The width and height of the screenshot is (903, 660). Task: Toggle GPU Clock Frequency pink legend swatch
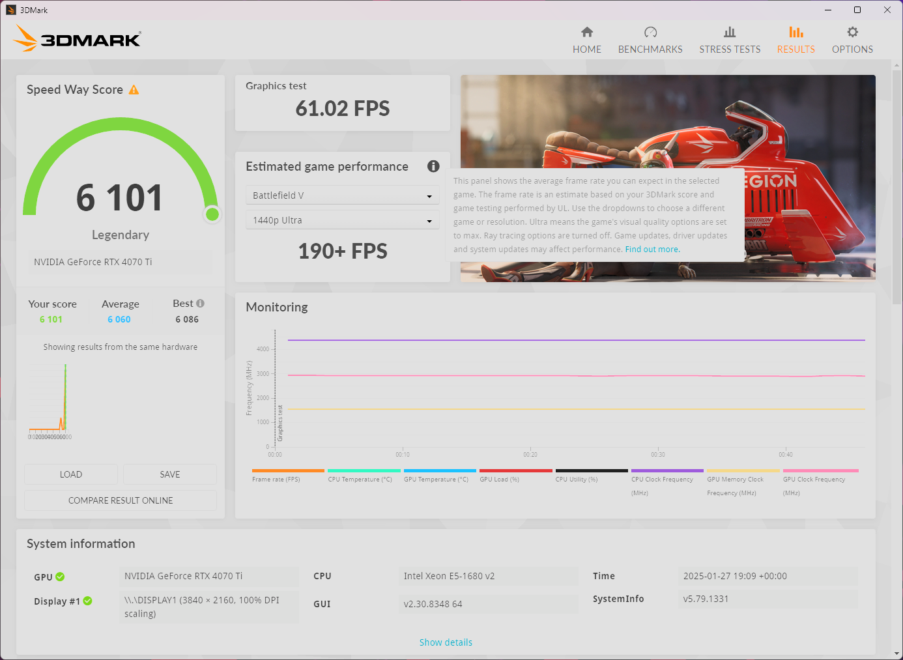820,470
